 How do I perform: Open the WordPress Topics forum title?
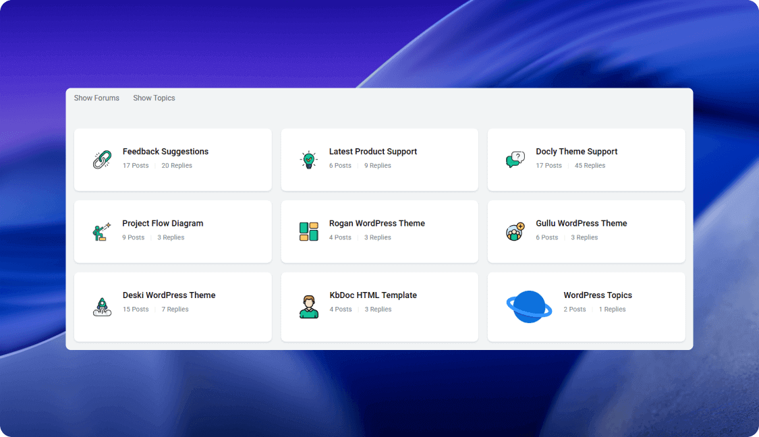click(597, 295)
